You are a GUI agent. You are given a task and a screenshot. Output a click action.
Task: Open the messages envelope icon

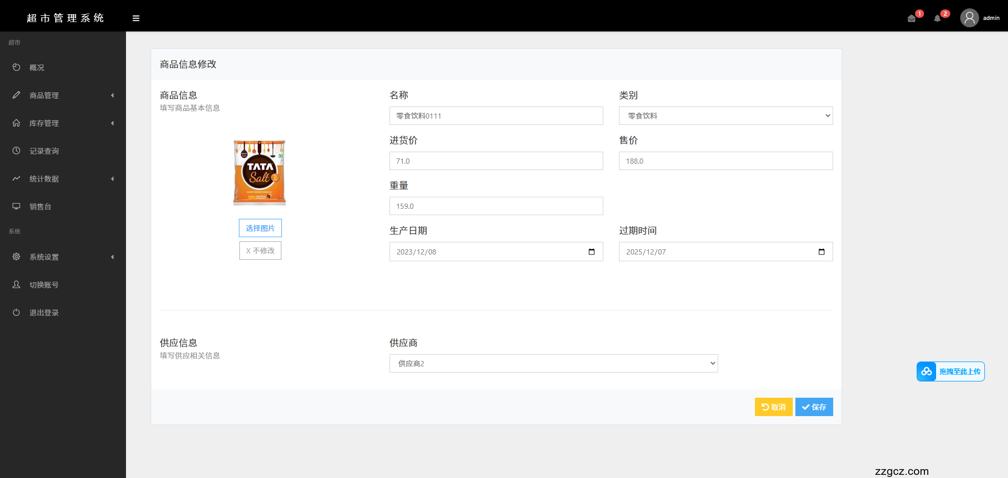point(911,18)
